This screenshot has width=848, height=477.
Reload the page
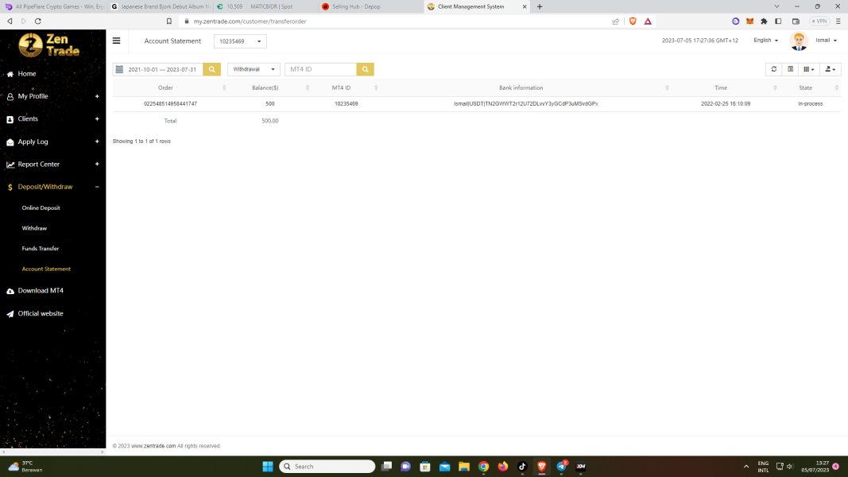coord(38,21)
